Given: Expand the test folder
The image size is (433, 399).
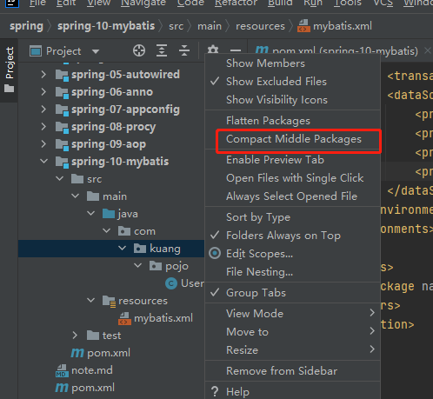Looking at the screenshot, I should click(x=75, y=336).
